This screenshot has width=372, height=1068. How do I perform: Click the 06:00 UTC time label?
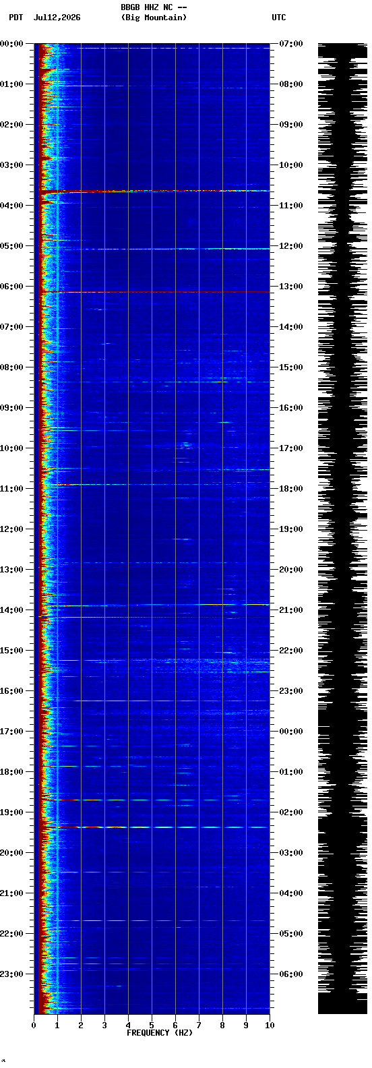tap(291, 974)
